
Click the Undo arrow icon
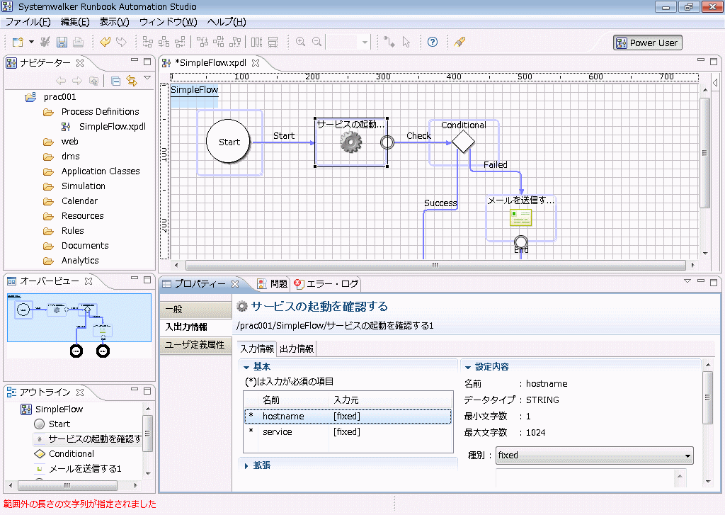coord(105,42)
